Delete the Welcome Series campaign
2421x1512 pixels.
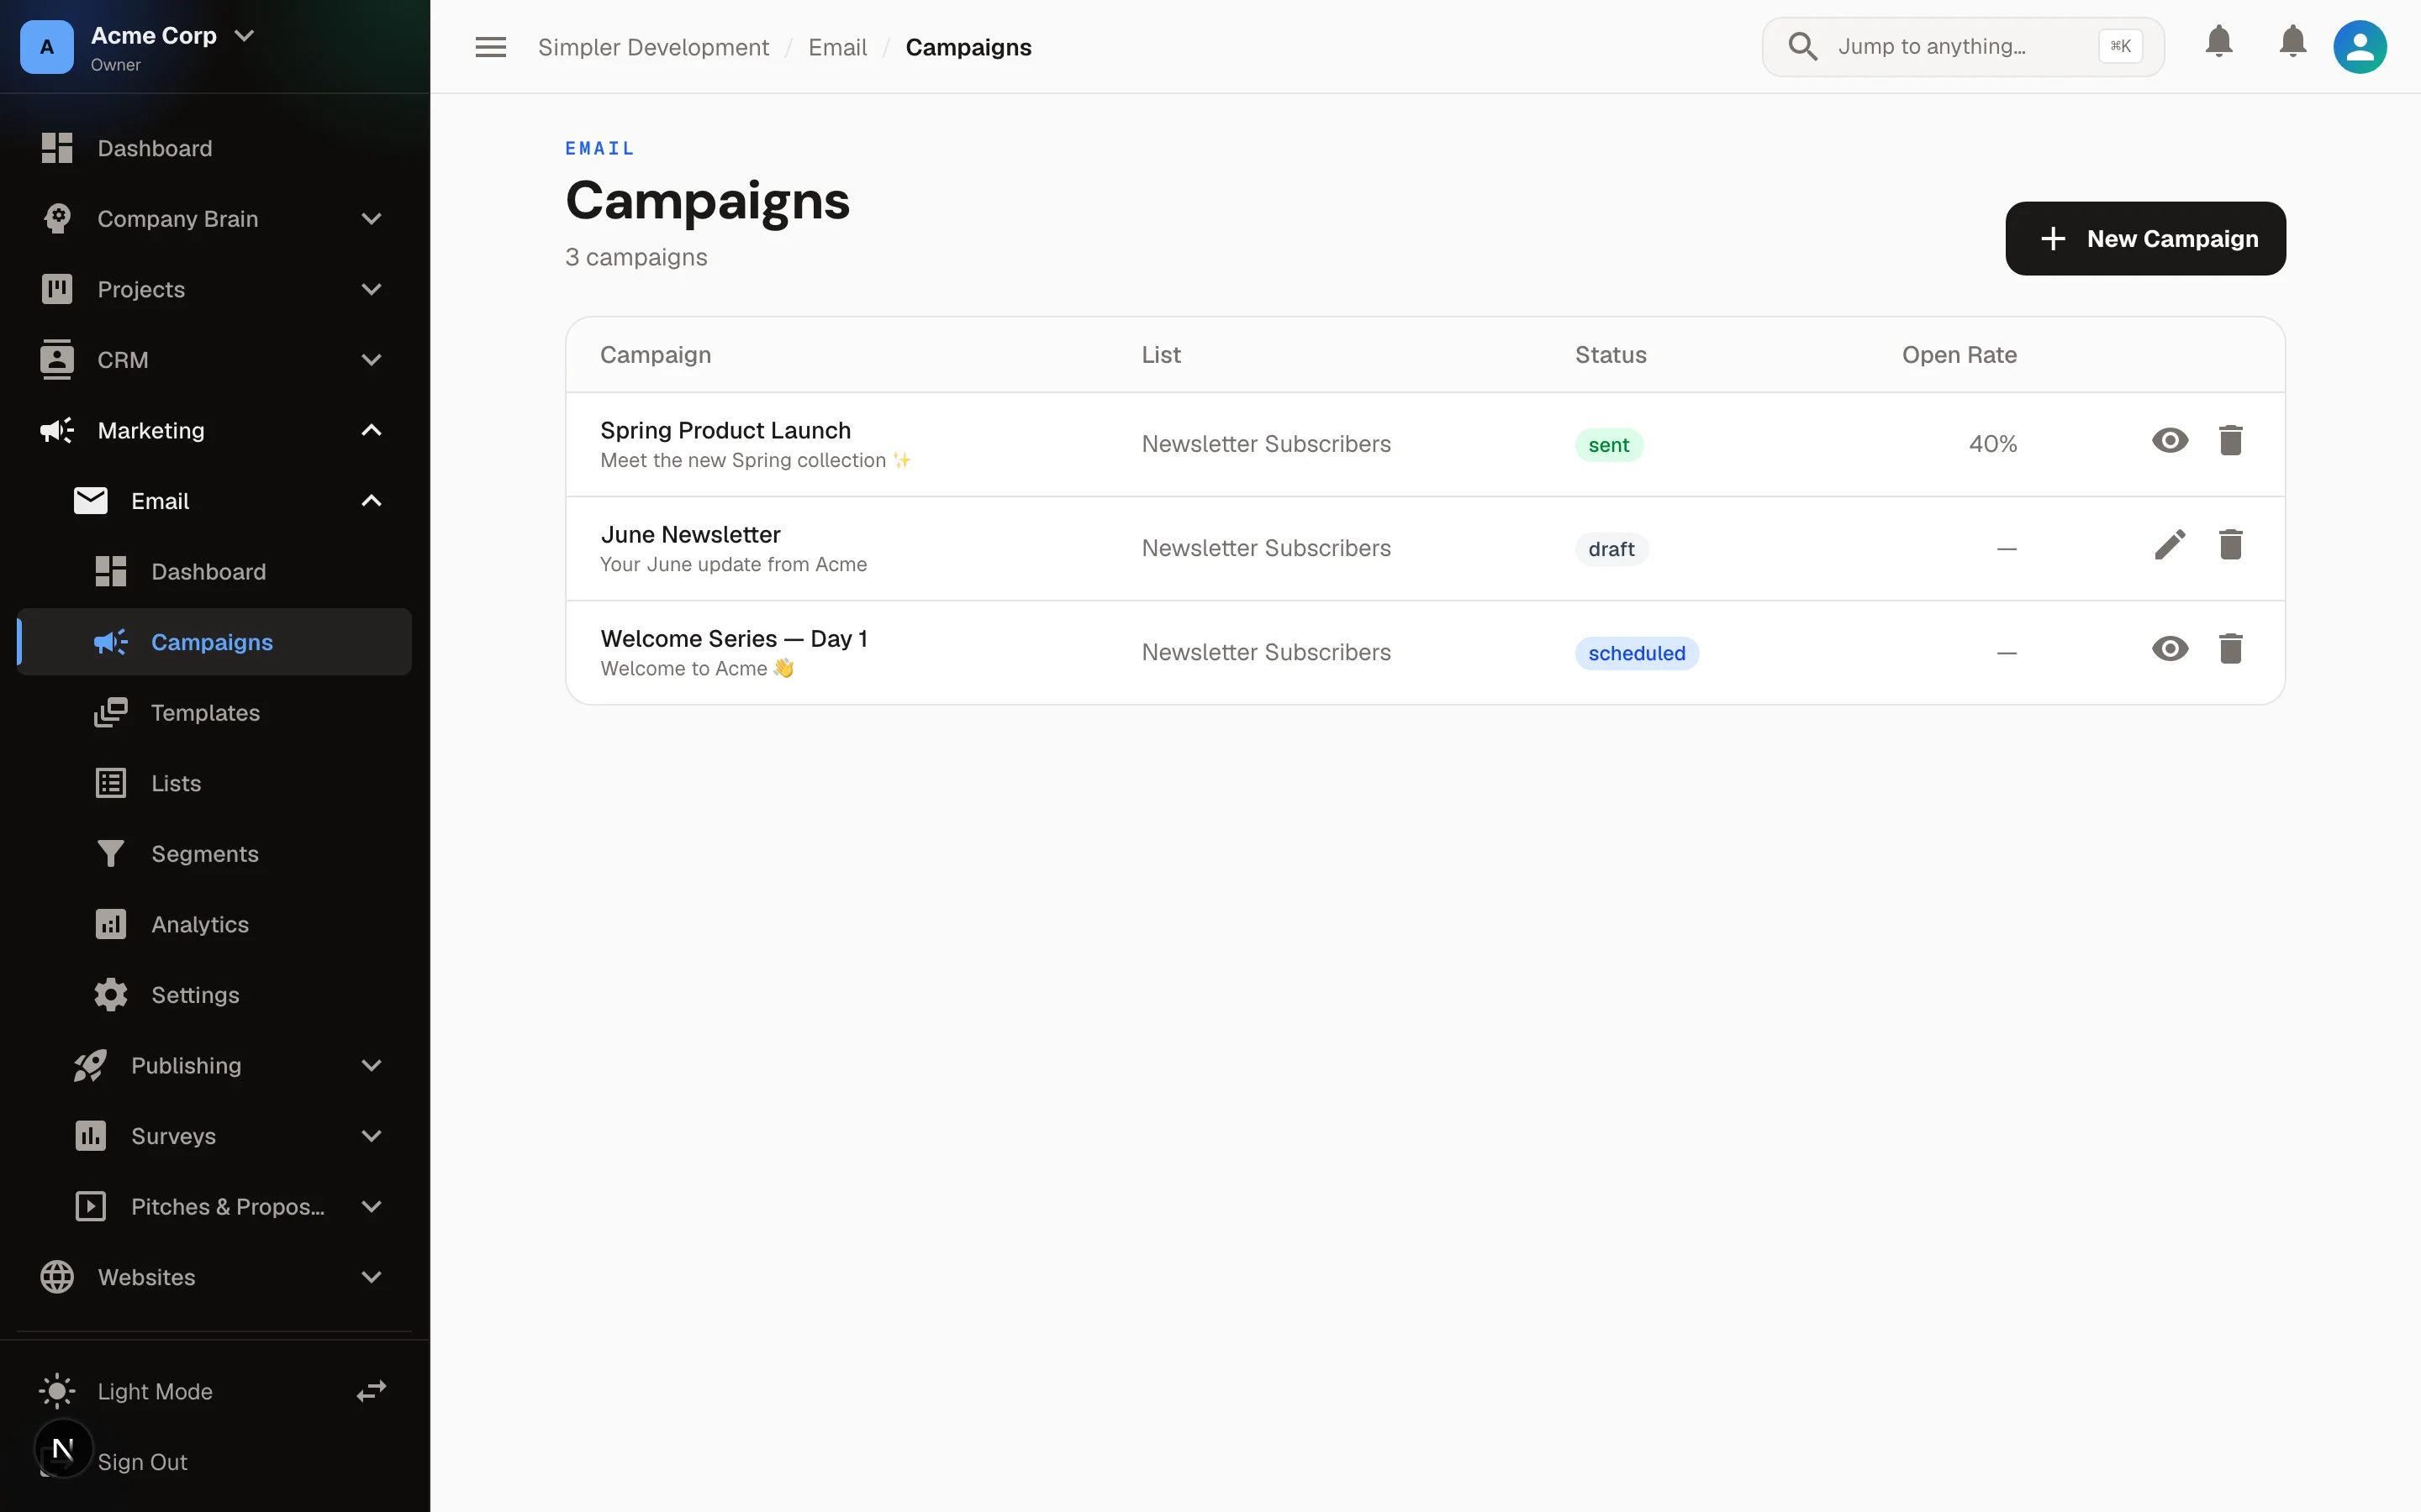[x=2231, y=649]
